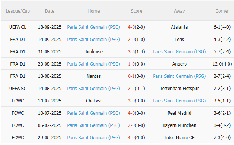Open PSG link in the Lens match row
The height and width of the screenshot is (145, 234).
point(93,39)
